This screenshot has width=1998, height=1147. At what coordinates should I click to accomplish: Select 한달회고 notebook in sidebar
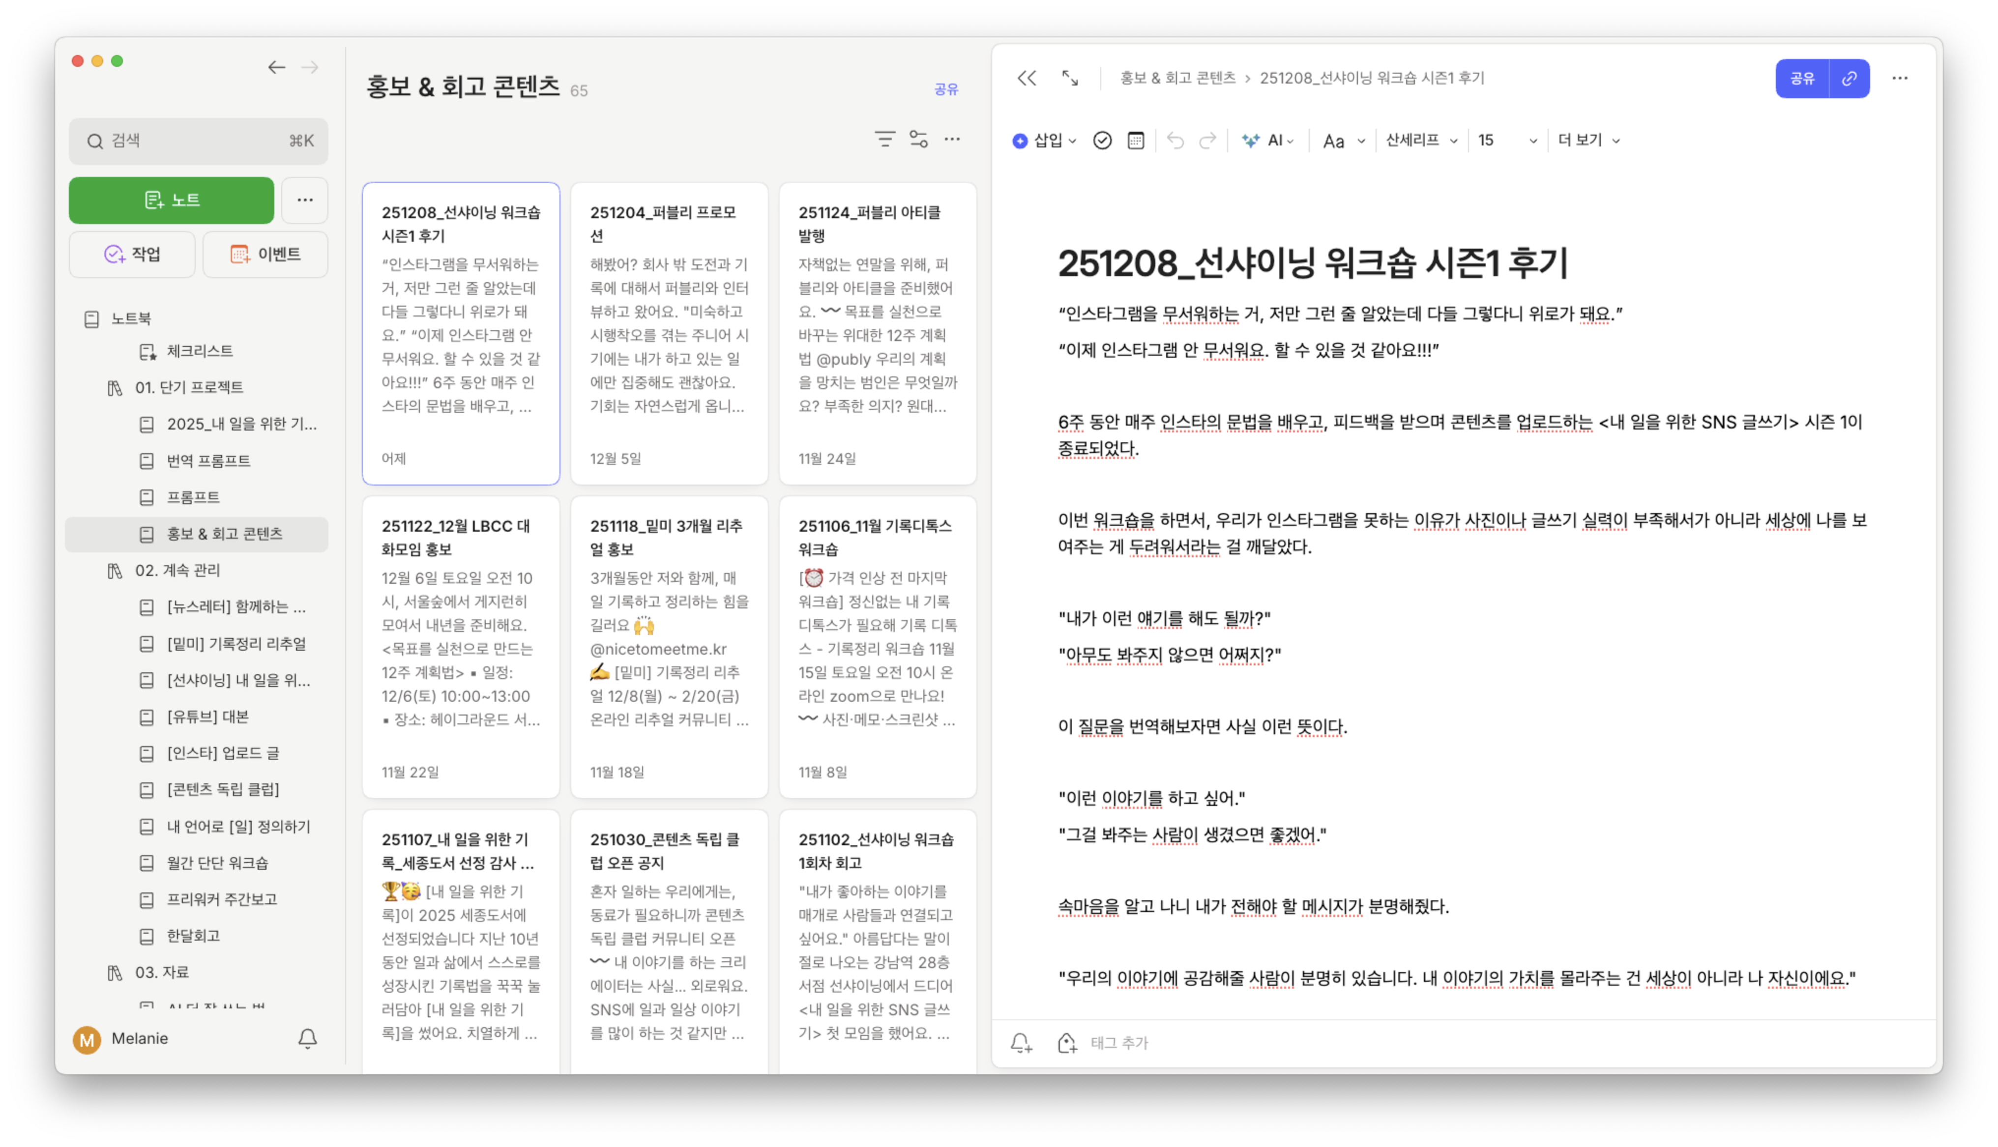pos(193,936)
